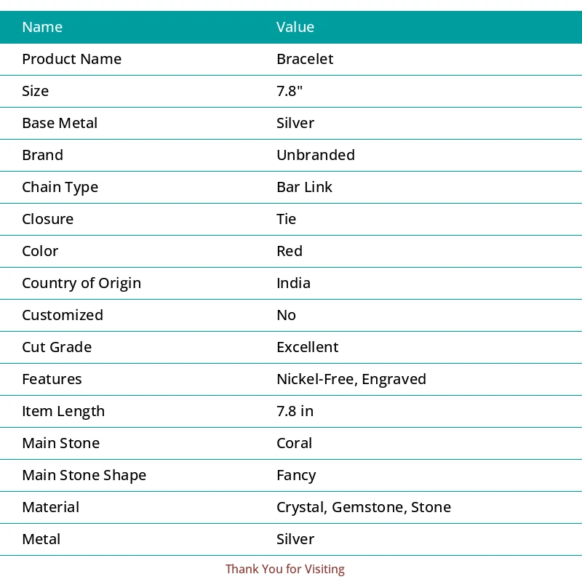Image resolution: width=582 pixels, height=582 pixels.
Task: Click the Item Length label
Action: (63, 411)
